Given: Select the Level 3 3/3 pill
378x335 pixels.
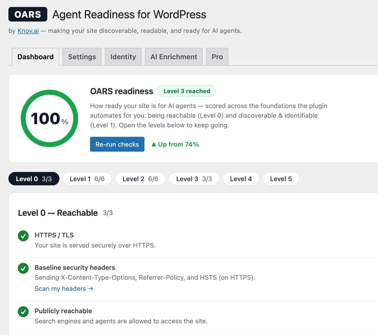Looking at the screenshot, I should 194,179.
